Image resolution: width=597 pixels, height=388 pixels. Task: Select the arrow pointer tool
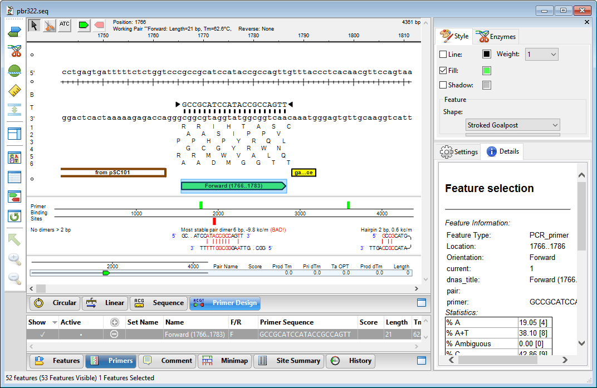pos(35,26)
